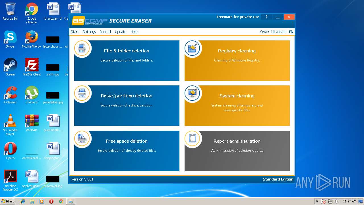Select the Skype desktop shortcut
Screen dimensions: 364x205
pos(10,39)
